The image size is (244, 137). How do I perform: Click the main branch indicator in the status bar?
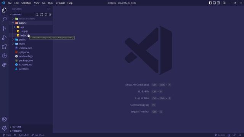[x=7, y=135]
